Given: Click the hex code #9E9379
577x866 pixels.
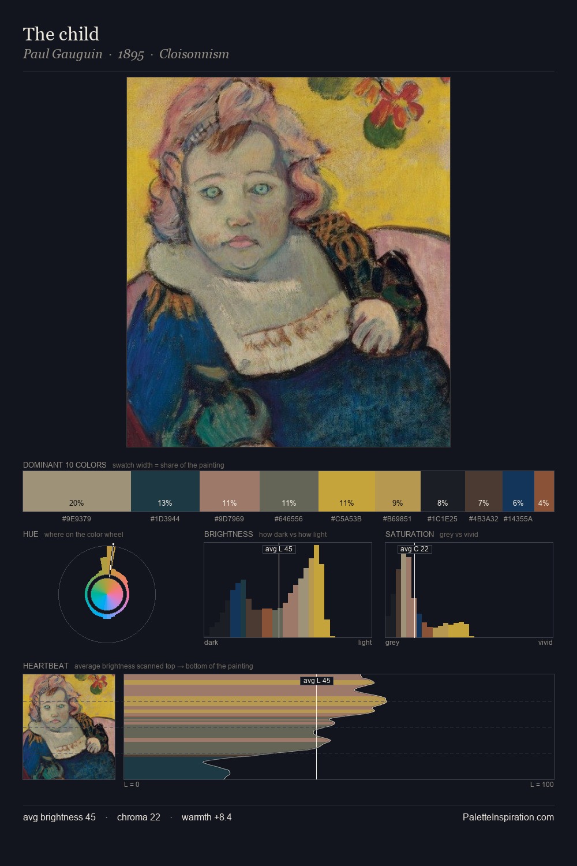Looking at the screenshot, I should 77,519.
